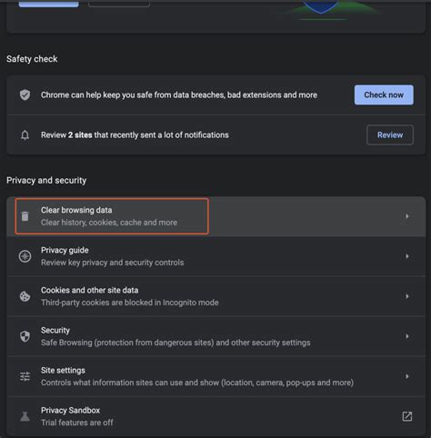Click the Site settings sliders icon

(25, 376)
